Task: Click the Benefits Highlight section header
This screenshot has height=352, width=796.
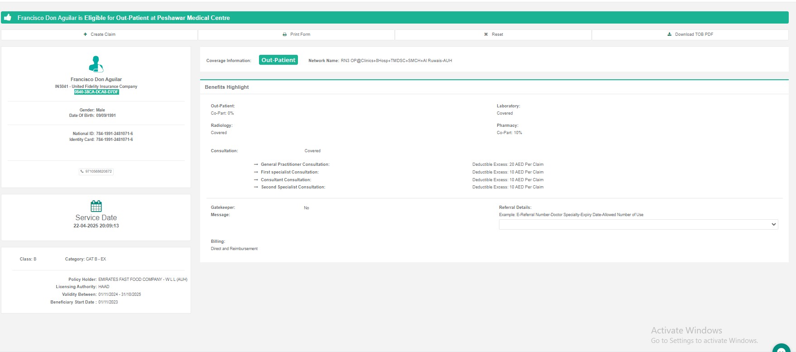Action: 227,87
